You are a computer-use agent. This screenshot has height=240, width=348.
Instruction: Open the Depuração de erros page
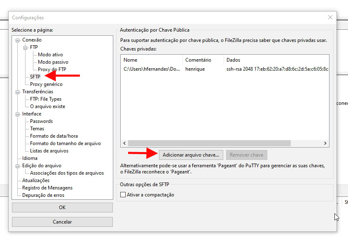tap(43, 195)
